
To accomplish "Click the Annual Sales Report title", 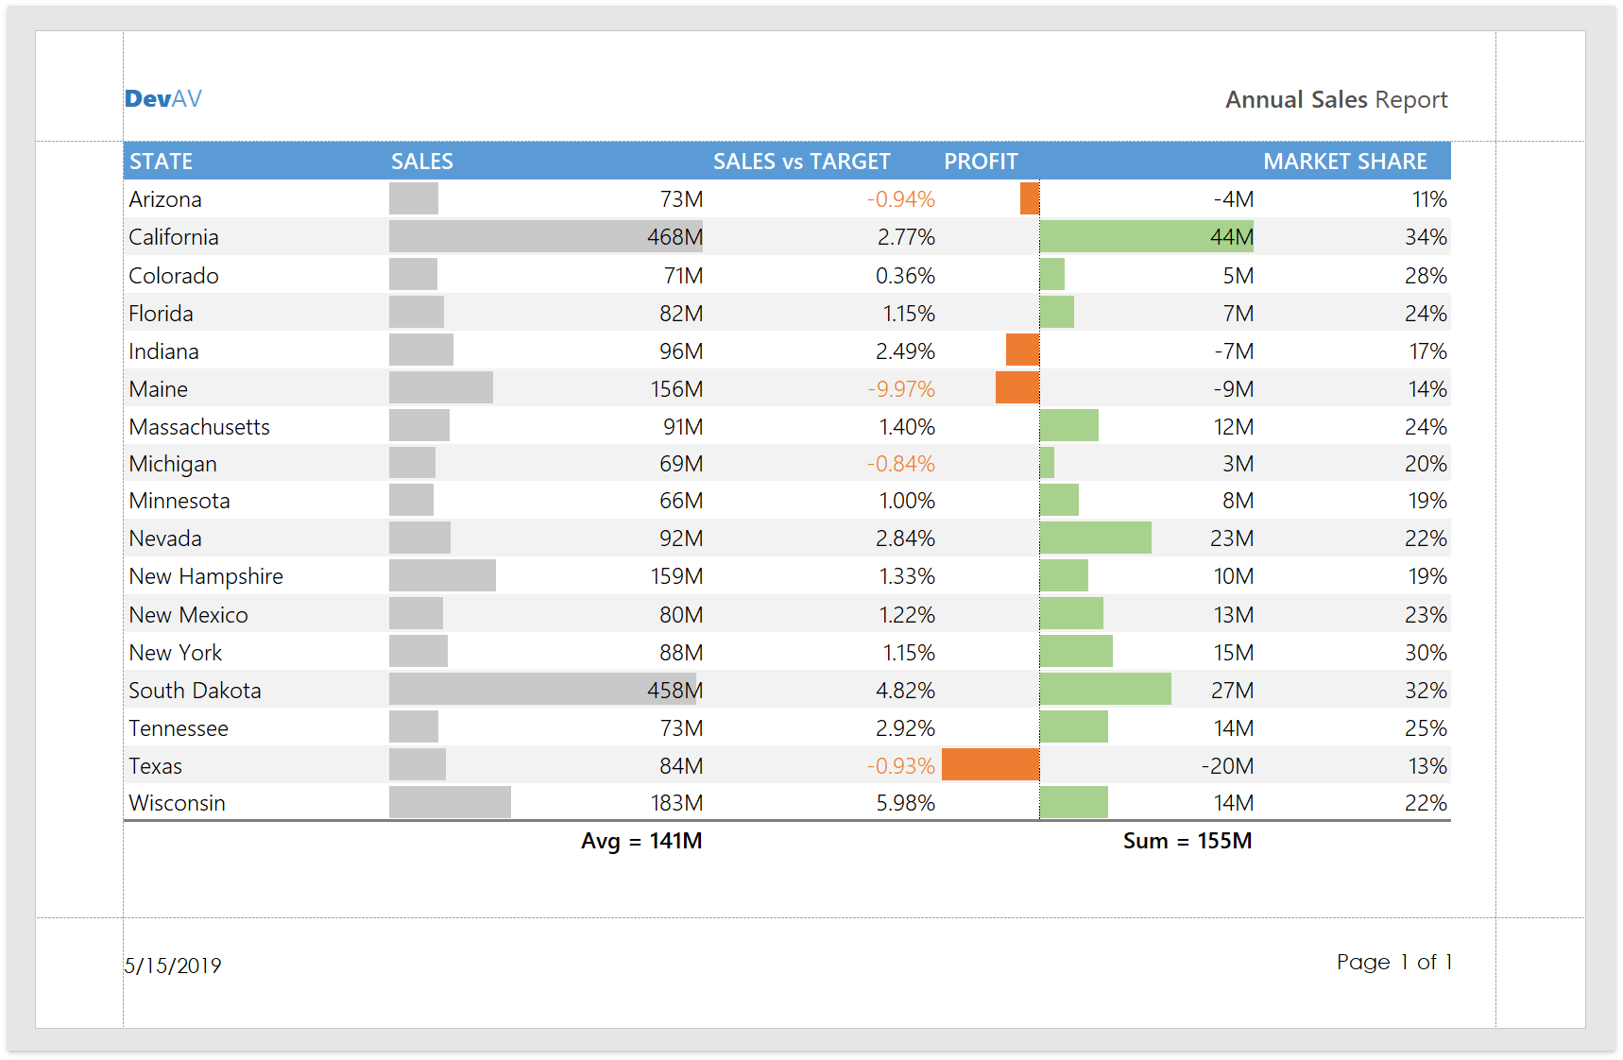I will pyautogui.click(x=1336, y=100).
